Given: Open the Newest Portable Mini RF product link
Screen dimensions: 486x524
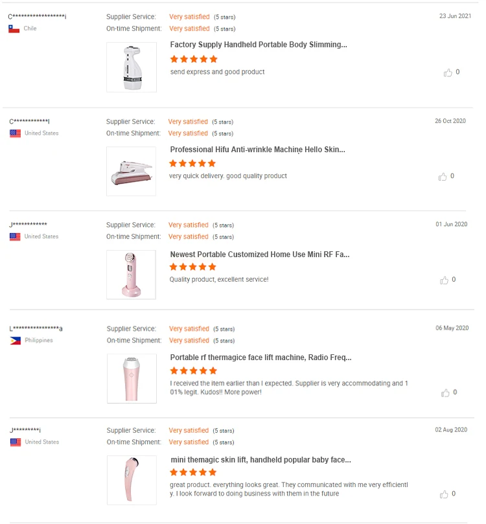Looking at the screenshot, I should click(259, 255).
